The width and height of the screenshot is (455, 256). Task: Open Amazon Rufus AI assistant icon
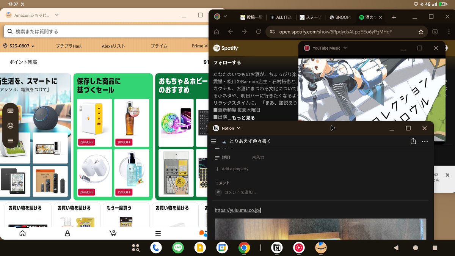pos(203,233)
